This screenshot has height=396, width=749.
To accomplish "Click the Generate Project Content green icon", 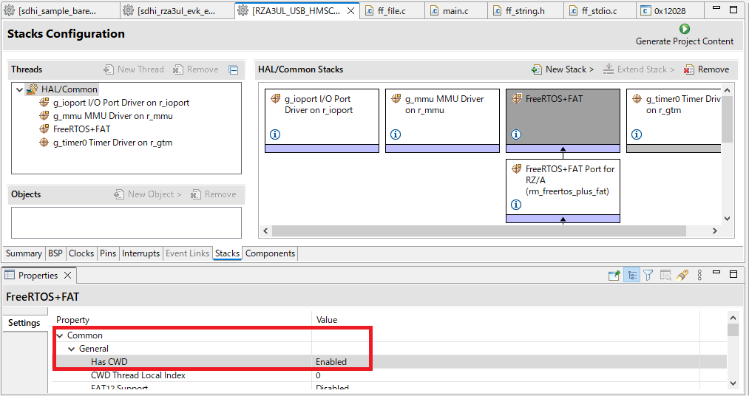I will point(684,29).
